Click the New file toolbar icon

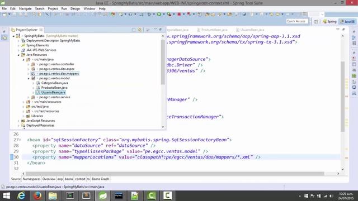point(4,15)
